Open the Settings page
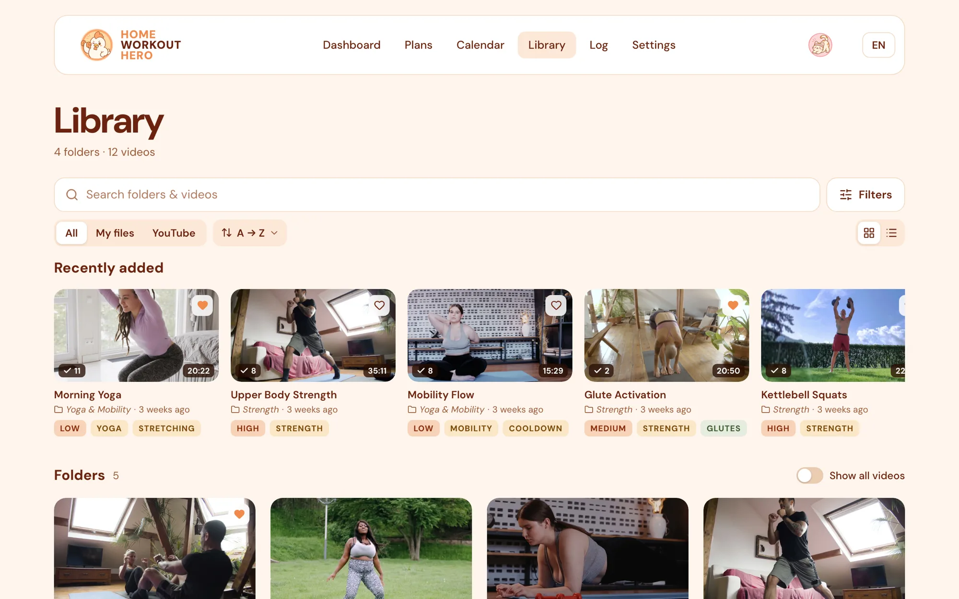The height and width of the screenshot is (599, 959). click(654, 45)
